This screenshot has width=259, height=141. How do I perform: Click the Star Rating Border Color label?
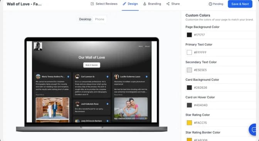point(203,133)
